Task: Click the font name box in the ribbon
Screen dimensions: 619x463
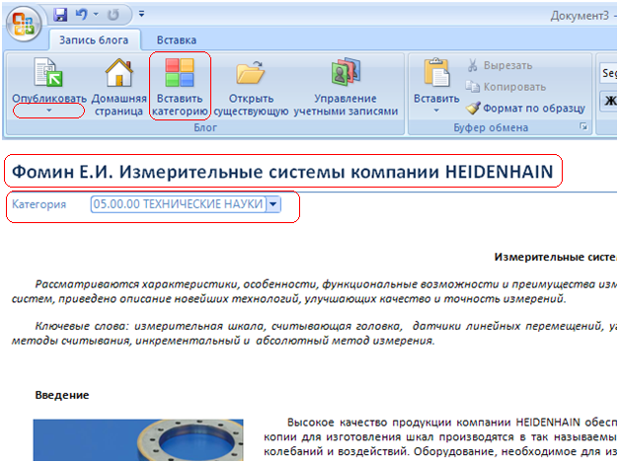Action: click(608, 73)
